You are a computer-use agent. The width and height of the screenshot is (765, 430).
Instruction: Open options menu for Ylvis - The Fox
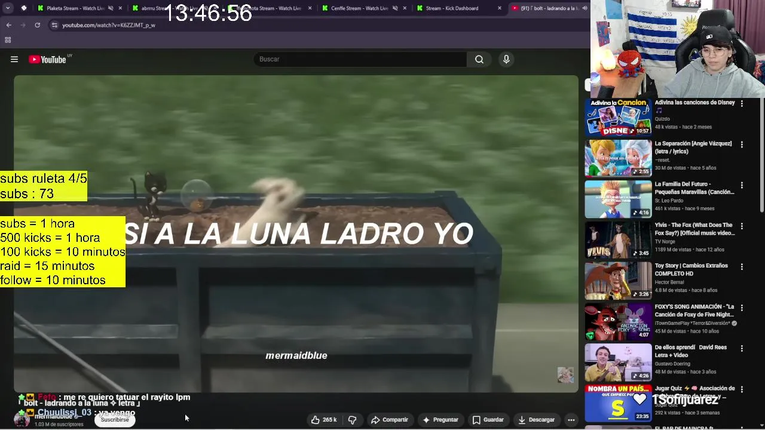(x=742, y=226)
